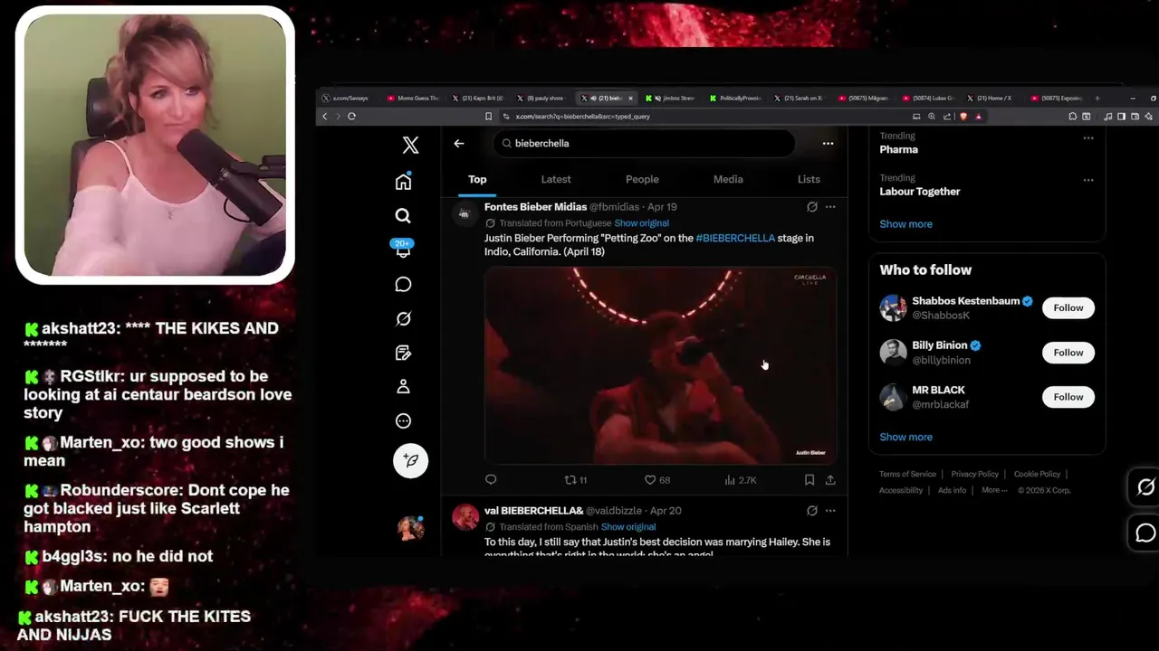Open Grok icon in left sidebar
The height and width of the screenshot is (651, 1159).
click(x=403, y=318)
